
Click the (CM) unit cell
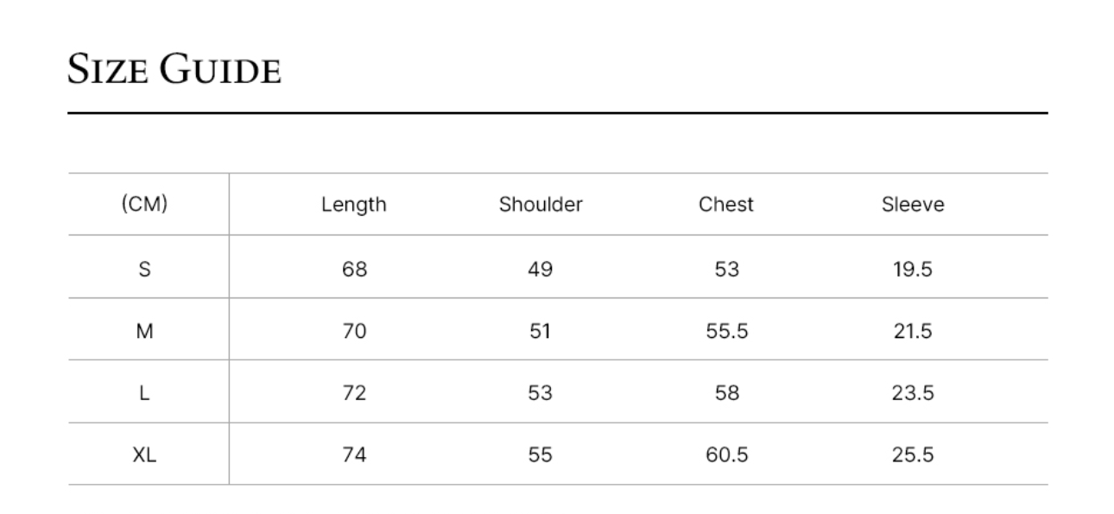[144, 204]
